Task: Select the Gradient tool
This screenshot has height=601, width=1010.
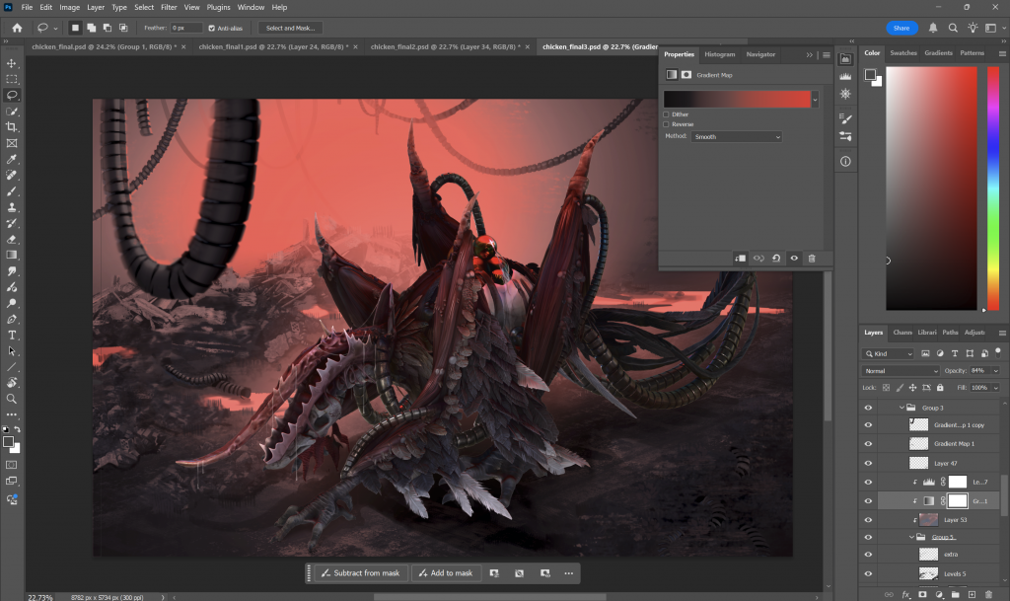Action: pos(12,255)
